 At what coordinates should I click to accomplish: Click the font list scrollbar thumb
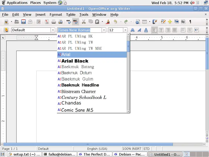click(x=128, y=46)
